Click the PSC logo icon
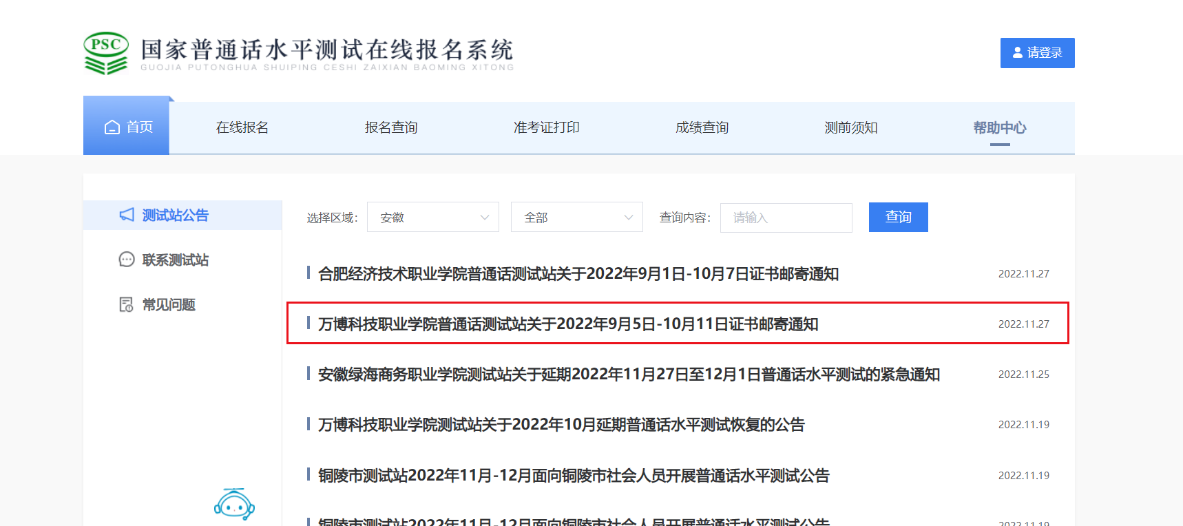 (106, 53)
